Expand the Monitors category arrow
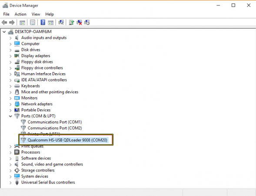 point(10,98)
